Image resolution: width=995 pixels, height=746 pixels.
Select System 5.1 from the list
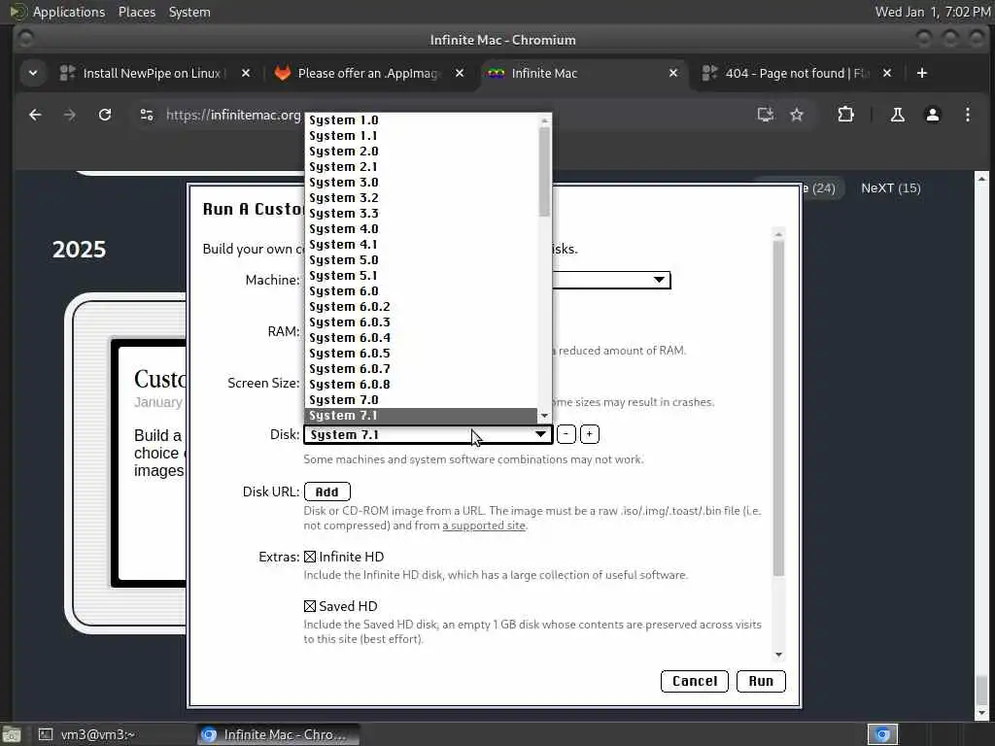tap(422, 275)
